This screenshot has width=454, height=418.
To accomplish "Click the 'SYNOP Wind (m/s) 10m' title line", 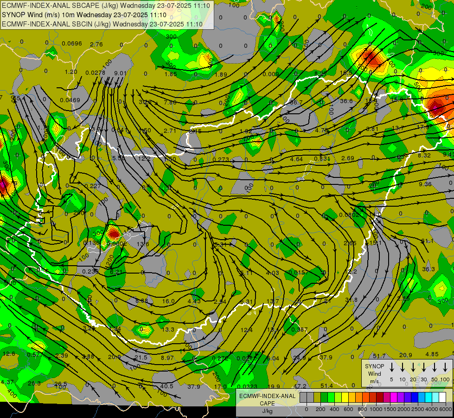I will click(84, 15).
